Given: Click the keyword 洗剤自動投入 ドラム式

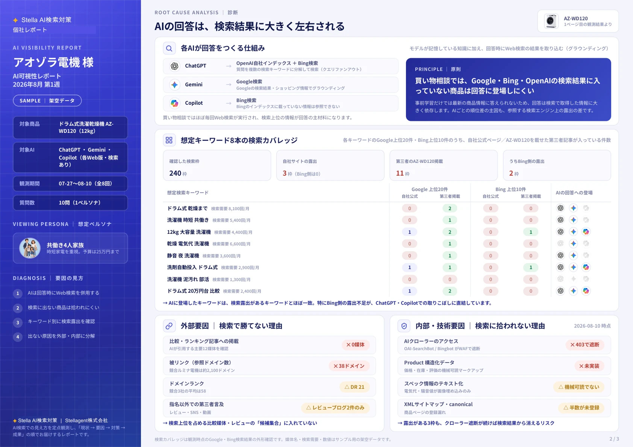Looking at the screenshot, I should tap(192, 268).
